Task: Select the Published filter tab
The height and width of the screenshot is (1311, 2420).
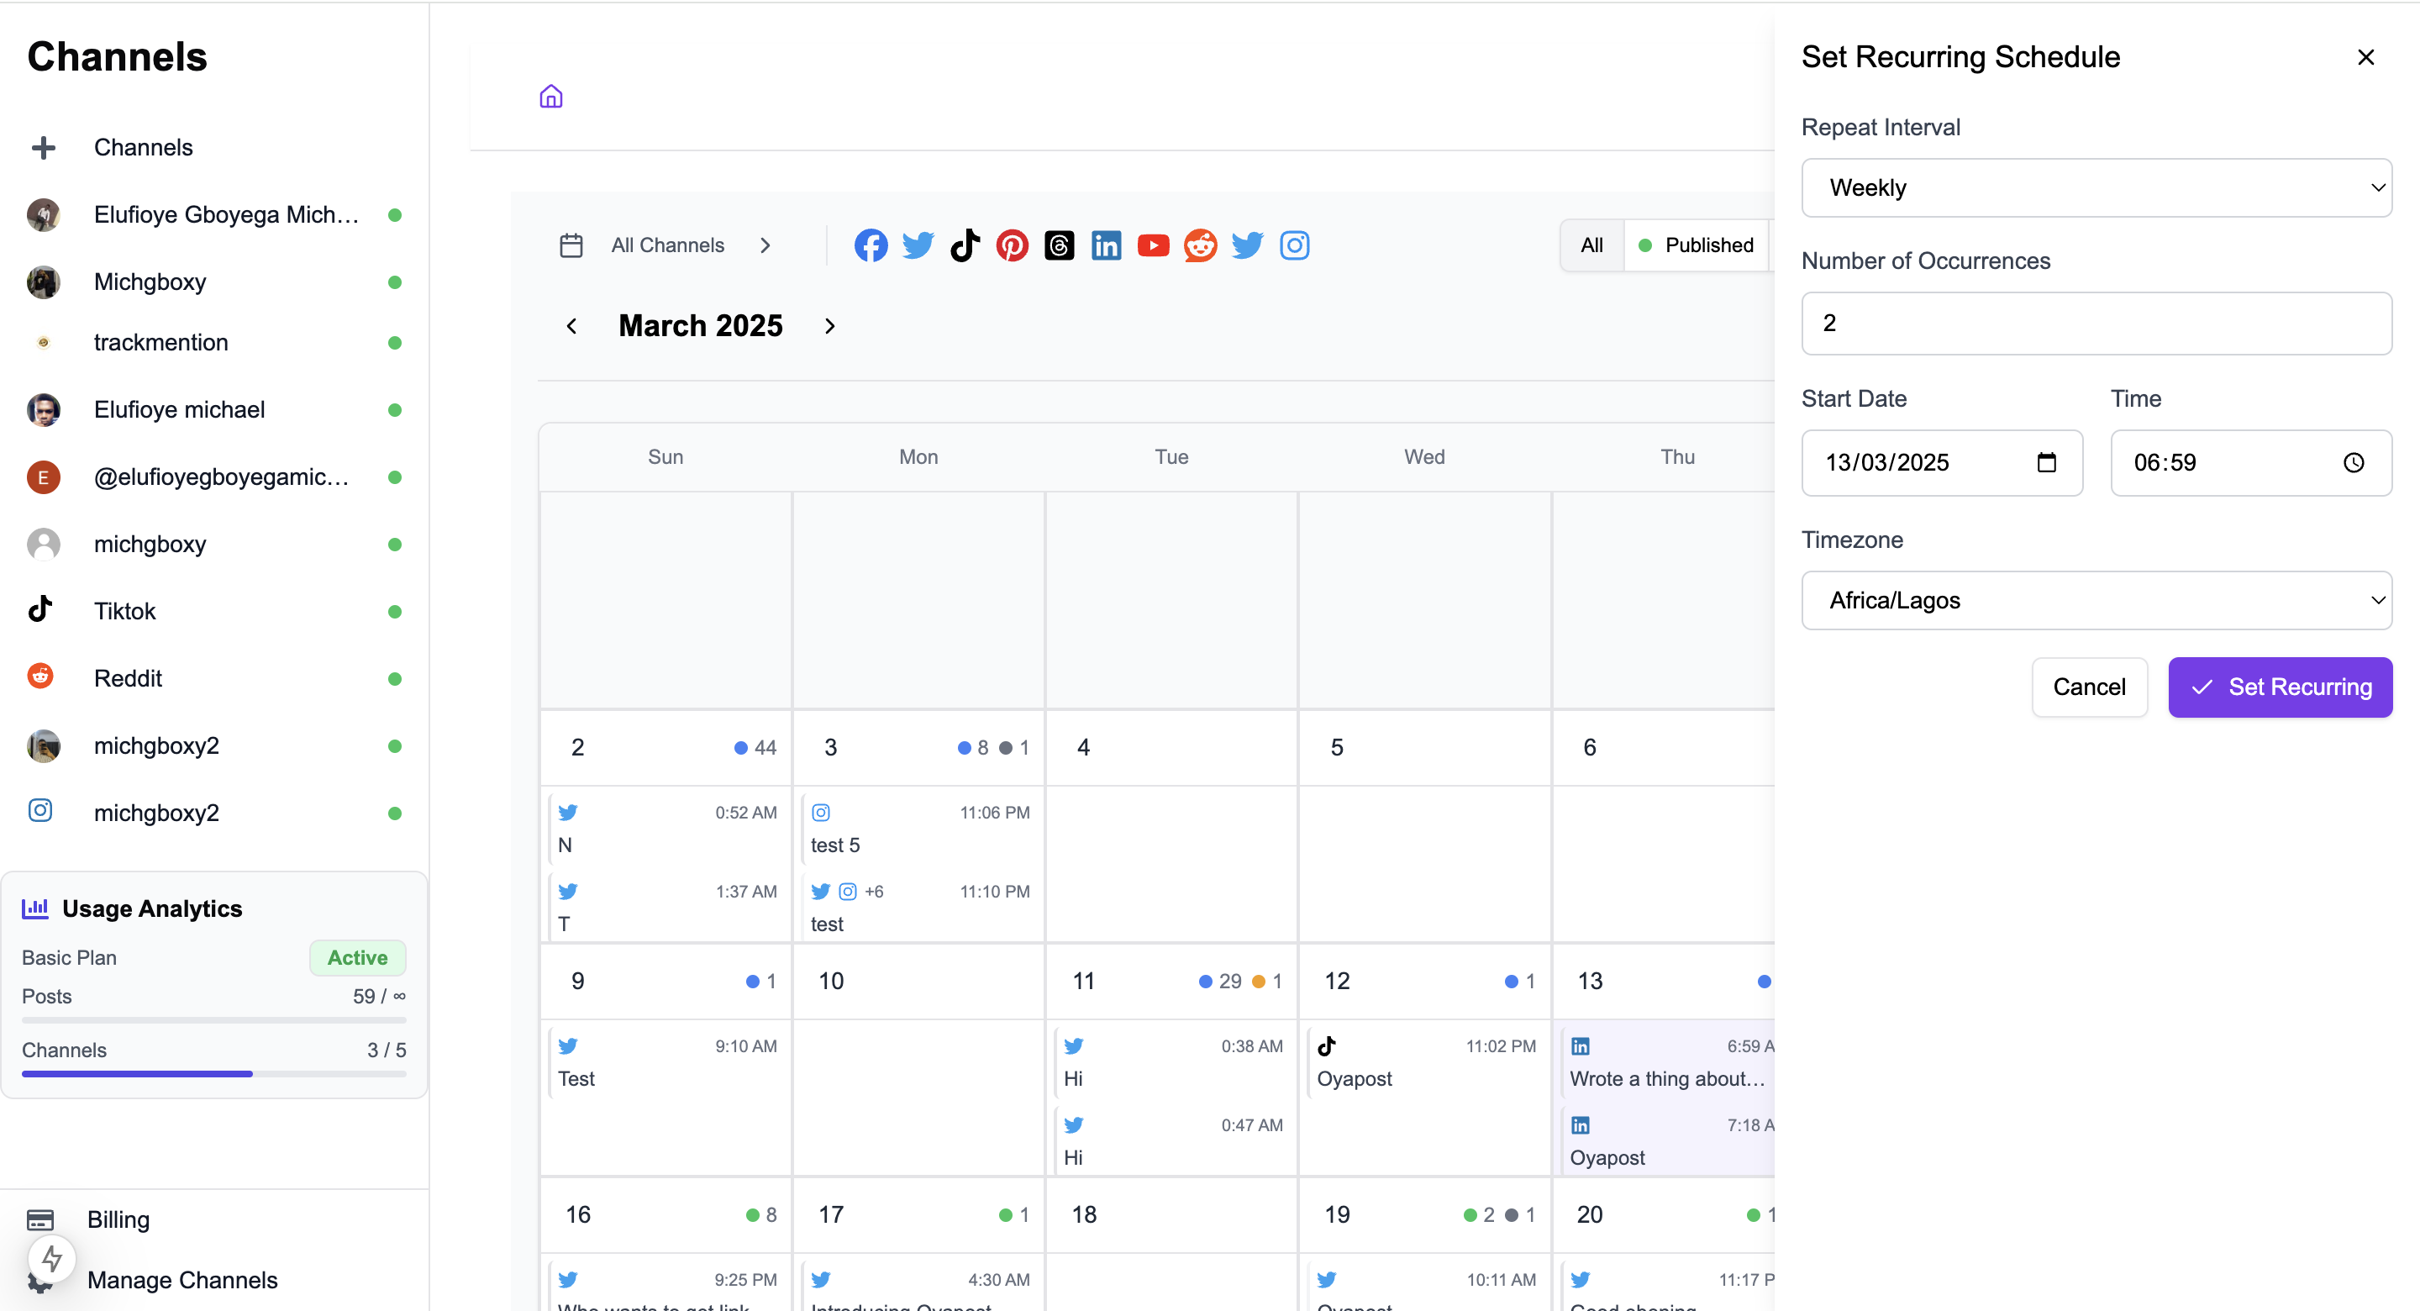Action: [x=1697, y=245]
